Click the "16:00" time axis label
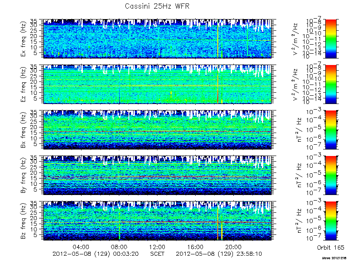This screenshot has width=347, height=260. [196, 247]
